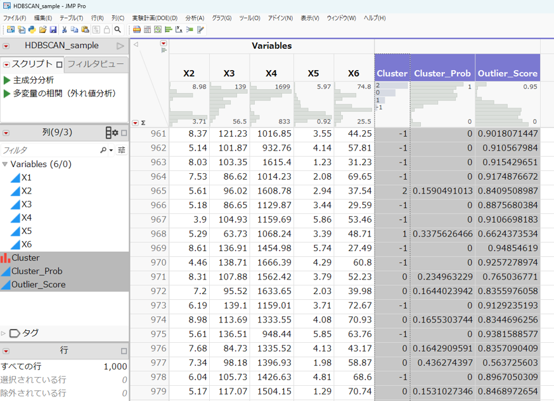This screenshot has height=401, width=554.
Task: Switch to the フィルタビュー tab
Action: 96,64
